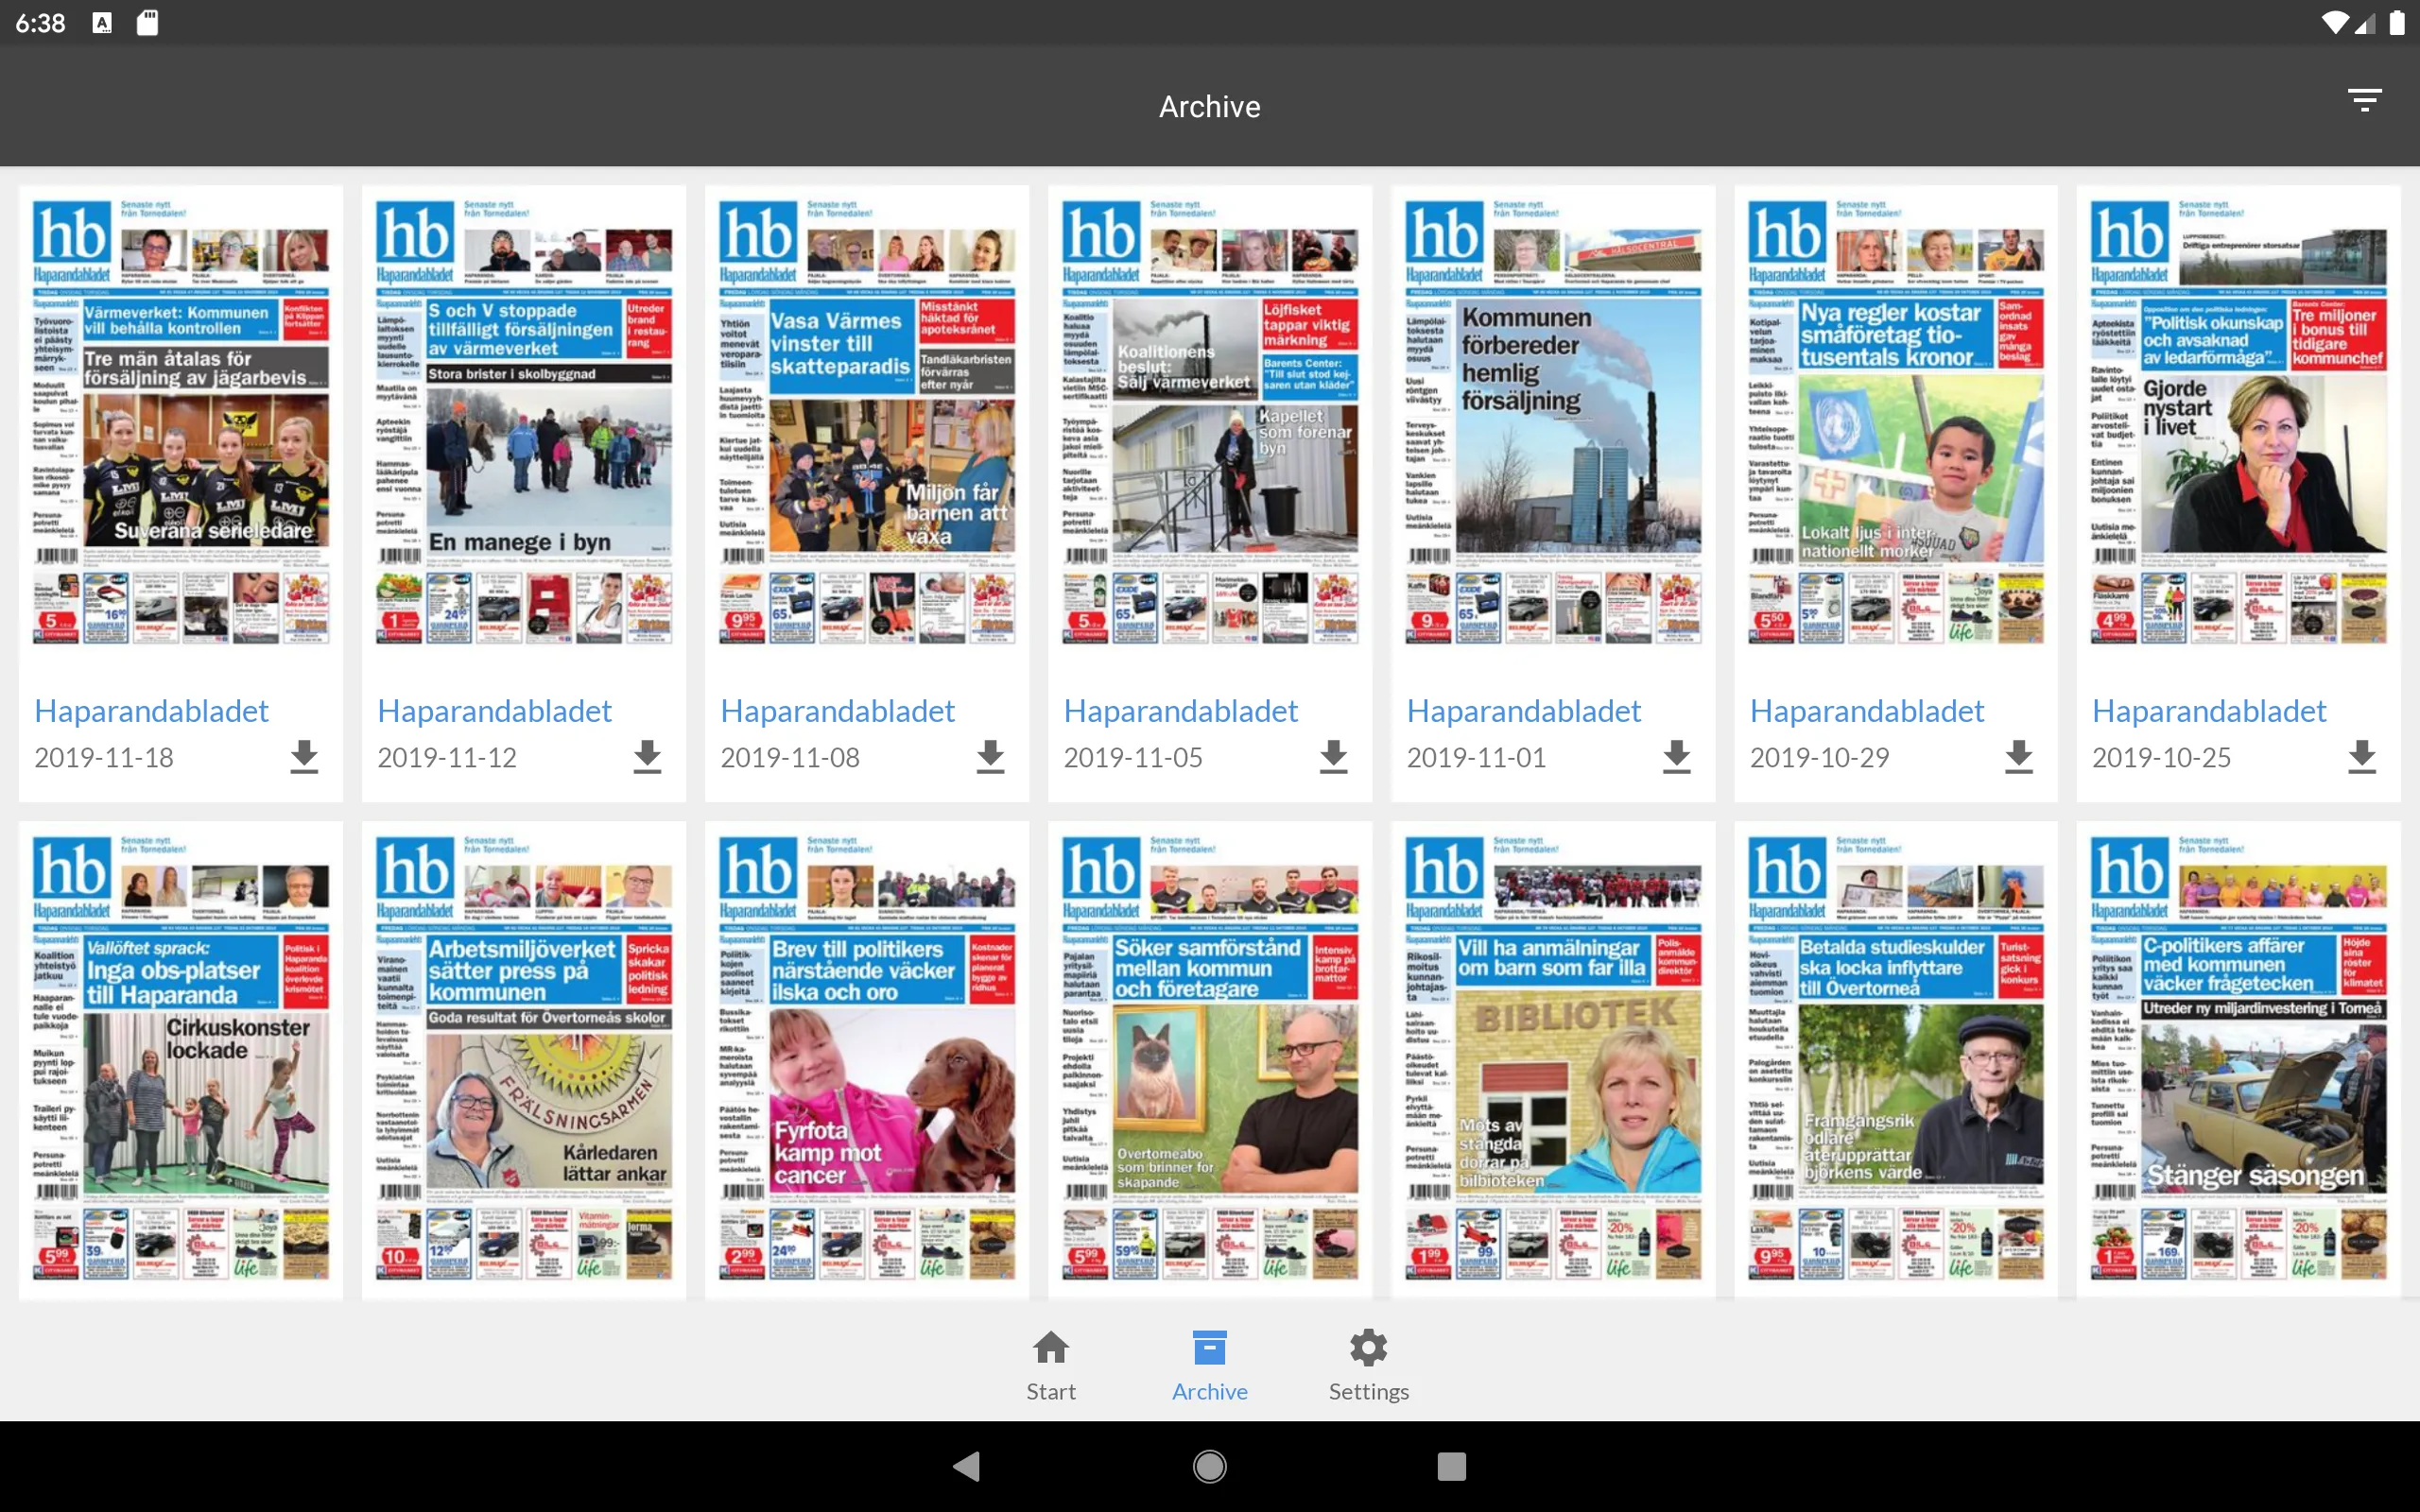
Task: Tap the Android home button
Action: point(1210,1466)
